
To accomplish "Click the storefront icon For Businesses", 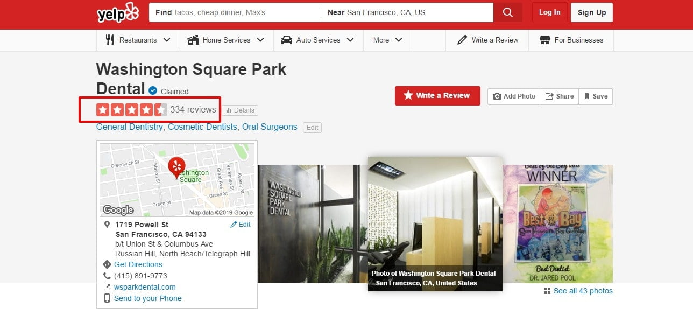I will coord(545,40).
